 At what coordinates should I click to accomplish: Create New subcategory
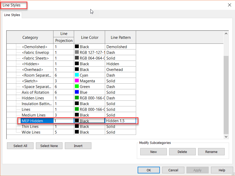pos(153,152)
